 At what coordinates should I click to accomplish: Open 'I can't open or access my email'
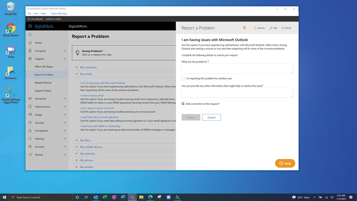click(97, 108)
